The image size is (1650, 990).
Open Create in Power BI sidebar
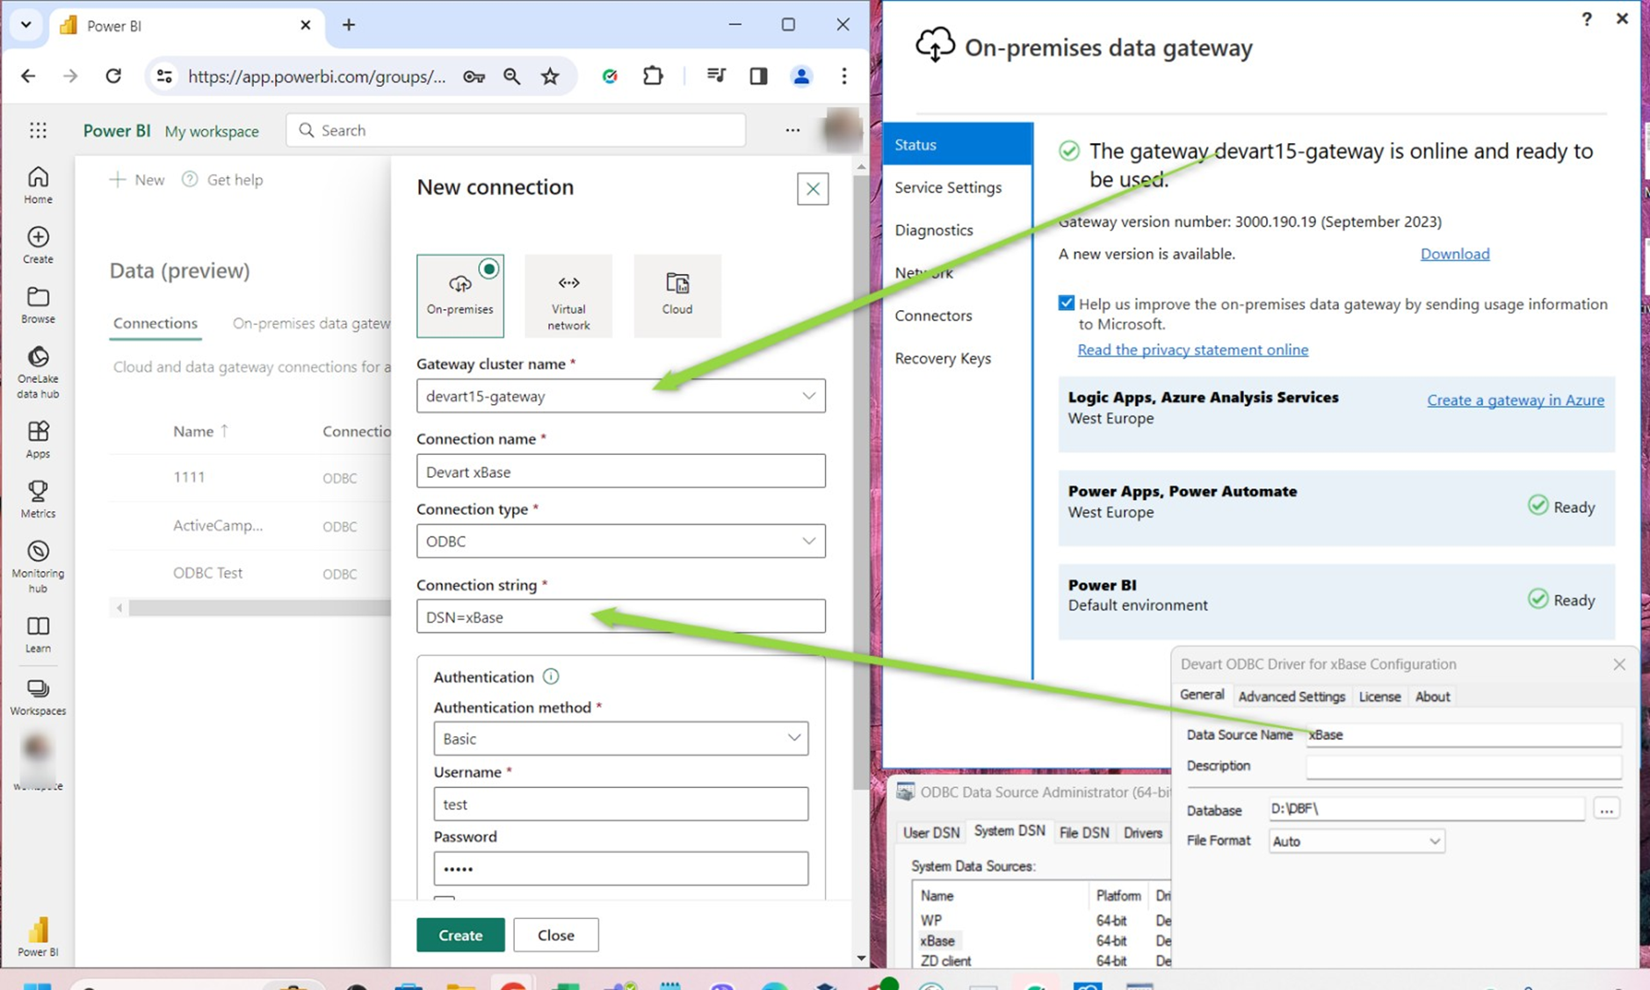tap(38, 245)
